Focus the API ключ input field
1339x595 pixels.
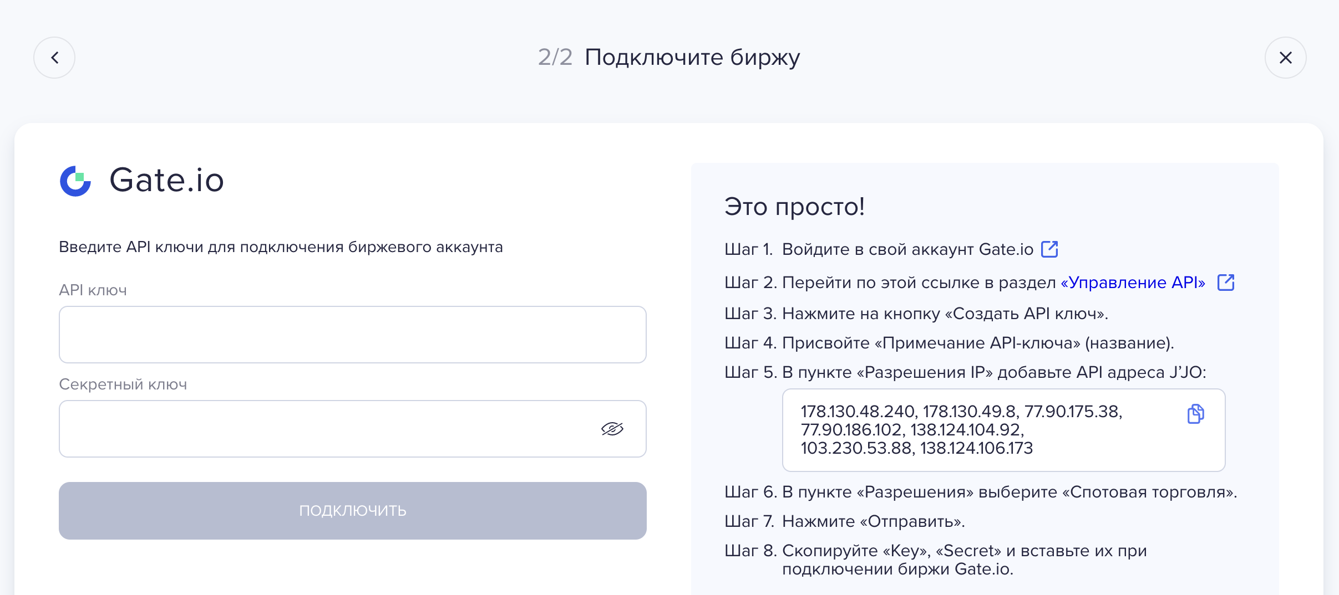(x=353, y=335)
